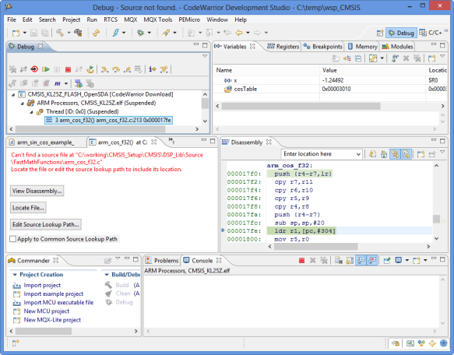
Task: Click the Step Return icon
Action: (127, 69)
